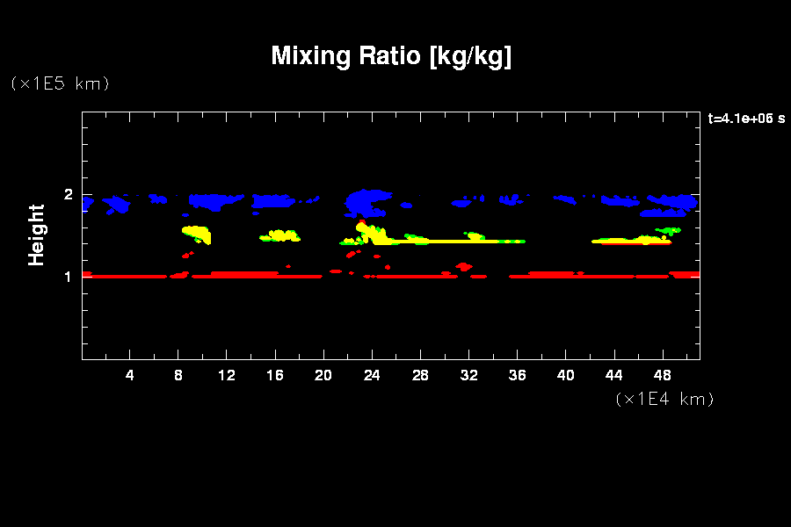Click the y-axis tick label 1
This screenshot has width=791, height=527.
68,277
